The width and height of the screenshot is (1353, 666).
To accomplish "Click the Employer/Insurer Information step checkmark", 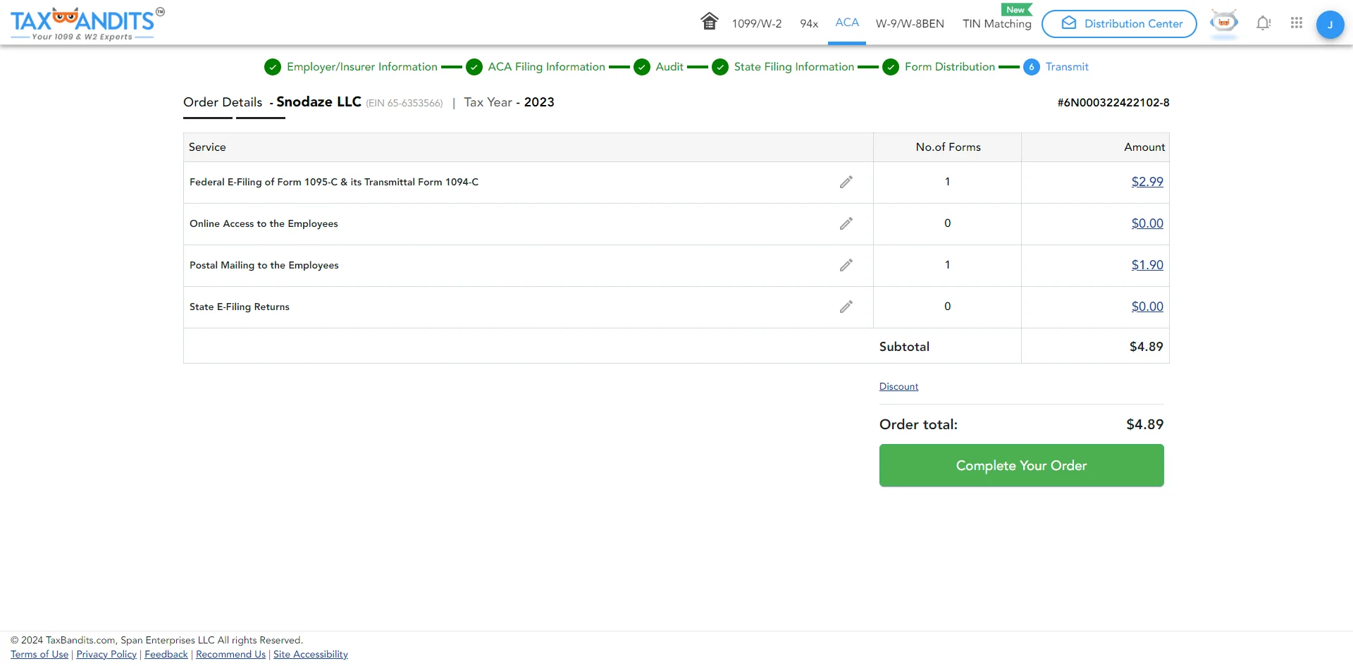I will 272,67.
